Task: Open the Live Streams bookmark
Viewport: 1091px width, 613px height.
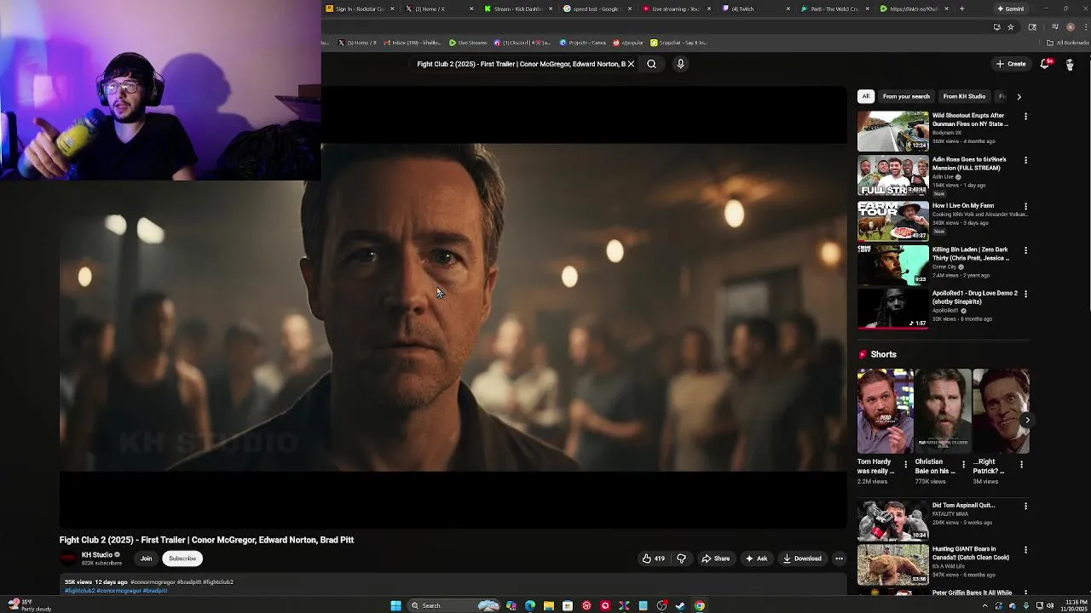Action: (469, 43)
